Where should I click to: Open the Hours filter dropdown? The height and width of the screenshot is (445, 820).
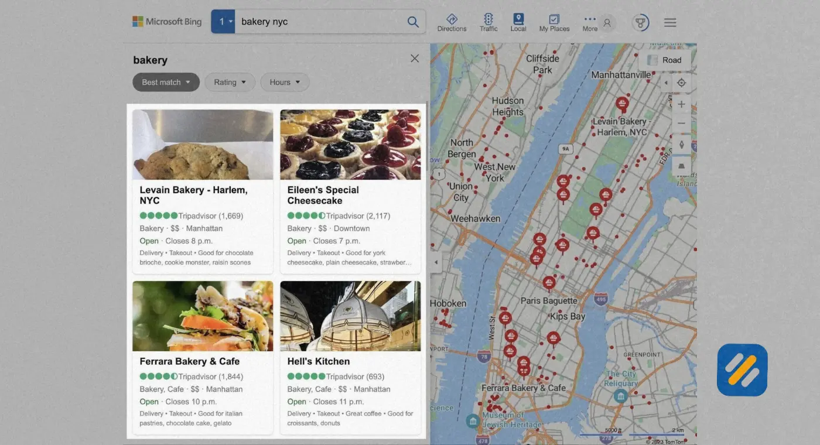click(285, 83)
